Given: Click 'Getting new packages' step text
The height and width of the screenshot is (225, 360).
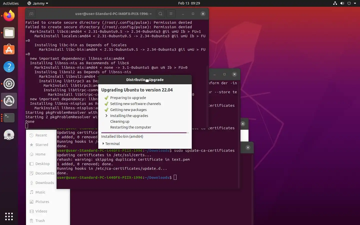Looking at the screenshot, I should [128, 110].
